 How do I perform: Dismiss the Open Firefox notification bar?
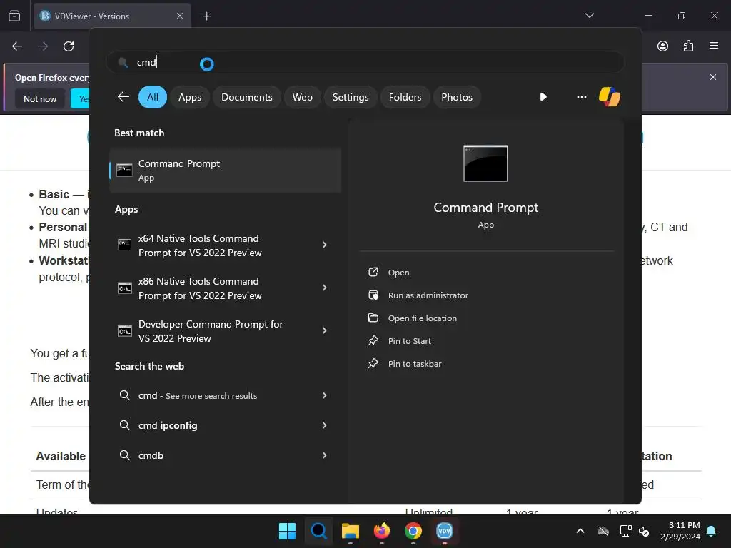[713, 77]
